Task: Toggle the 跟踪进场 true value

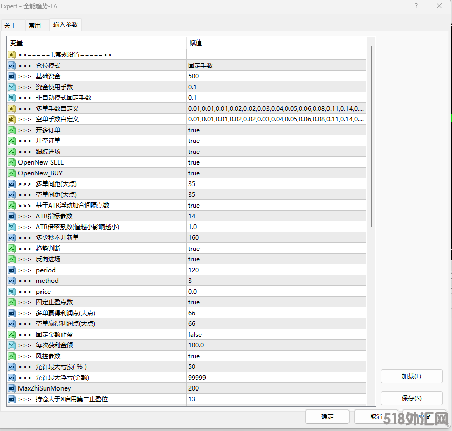Action: [x=276, y=151]
